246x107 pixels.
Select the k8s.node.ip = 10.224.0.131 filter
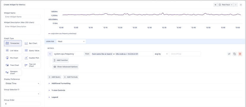point(127,54)
